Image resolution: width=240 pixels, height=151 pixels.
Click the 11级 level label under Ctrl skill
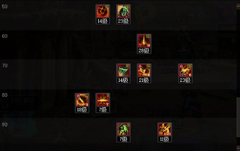(x=165, y=139)
